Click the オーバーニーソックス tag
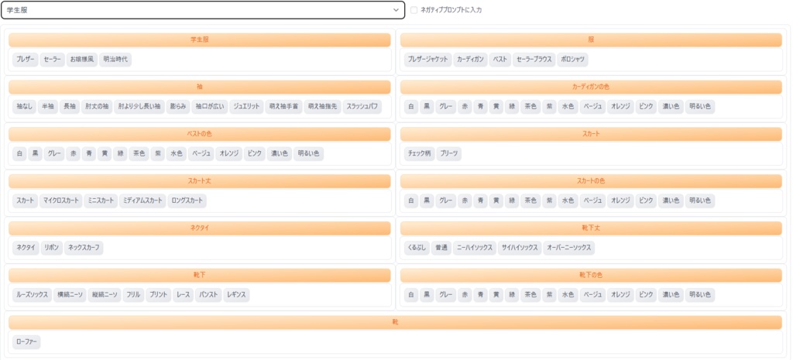The height and width of the screenshot is (360, 793). pyautogui.click(x=569, y=248)
